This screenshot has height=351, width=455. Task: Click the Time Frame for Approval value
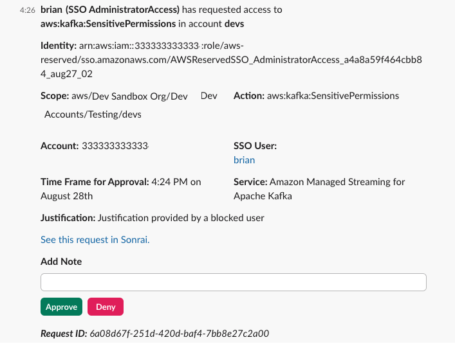(121, 189)
